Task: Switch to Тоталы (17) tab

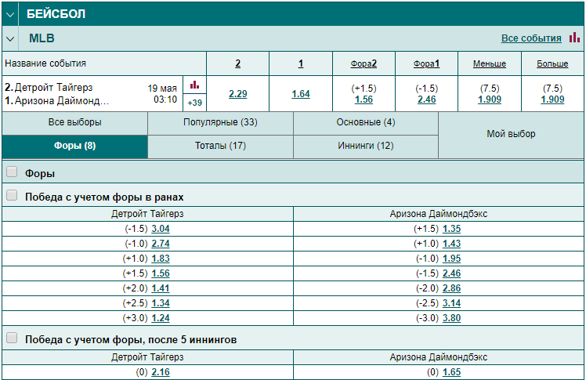Action: coord(220,146)
